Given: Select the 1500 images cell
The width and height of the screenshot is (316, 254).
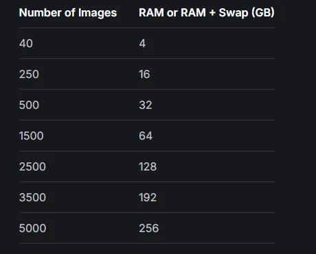Looking at the screenshot, I should pos(32,136).
